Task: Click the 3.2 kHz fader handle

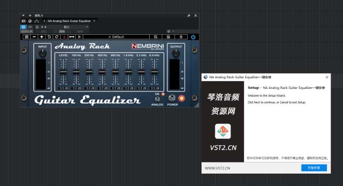Action: pyautogui.click(x=141, y=72)
